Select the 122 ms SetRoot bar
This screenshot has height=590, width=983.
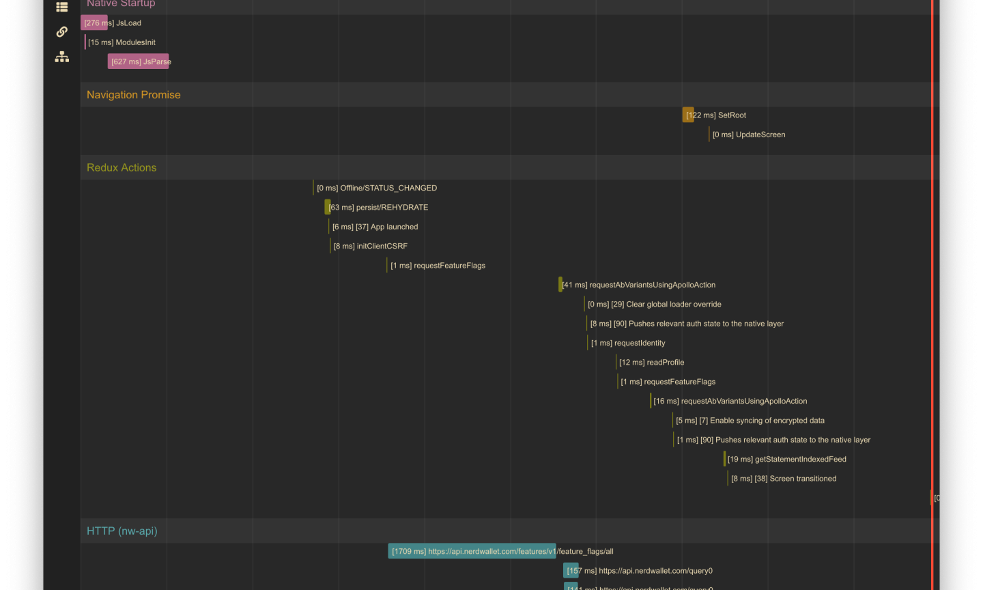point(688,115)
